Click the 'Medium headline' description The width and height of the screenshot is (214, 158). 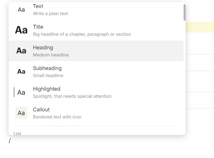pos(51,55)
